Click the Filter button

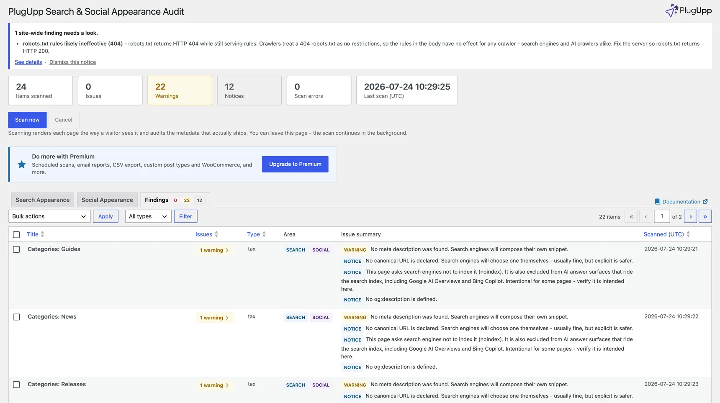pos(185,216)
